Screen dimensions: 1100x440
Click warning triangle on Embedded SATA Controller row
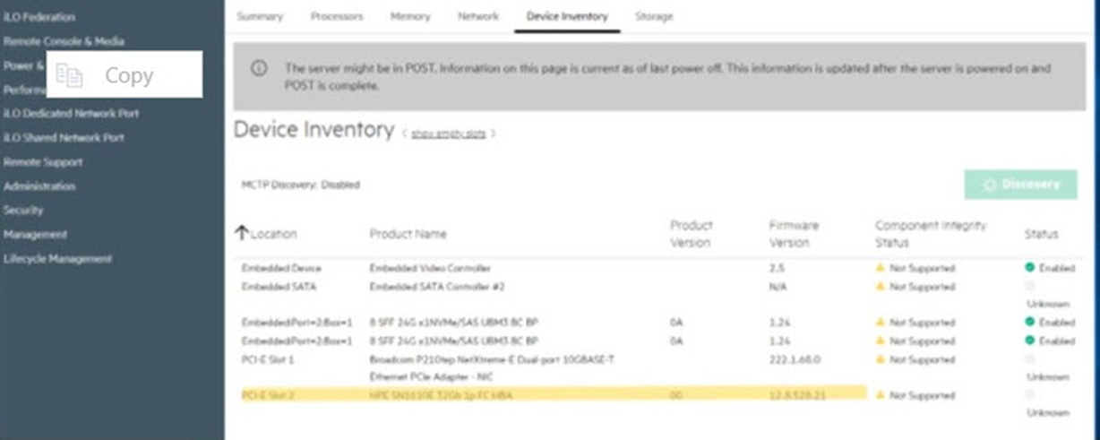tap(881, 287)
